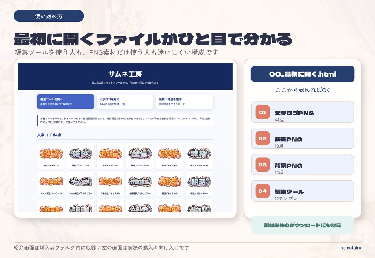Click the 素材単体のダウンロードにも対応 banner
Screen dimensions: 375x258
302,225
